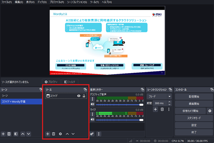Decrease transition duration with down stepper
The image size is (214, 143).
click(x=169, y=105)
